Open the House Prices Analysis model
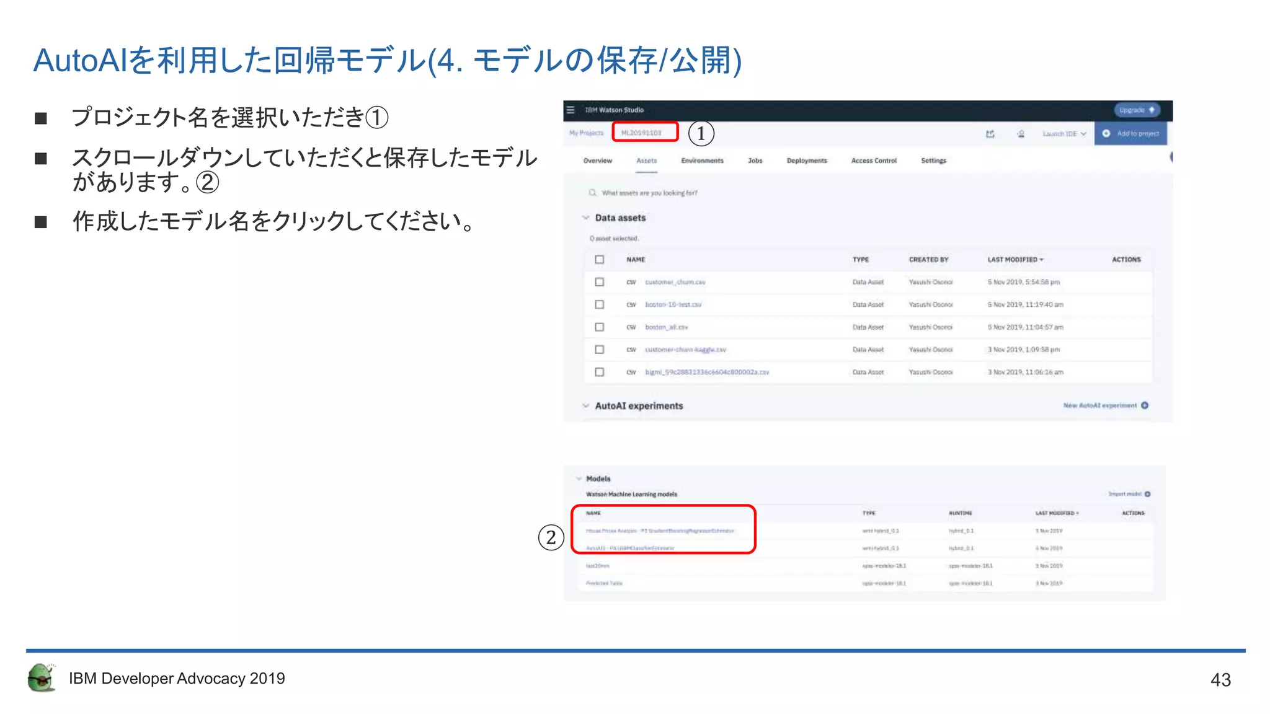The image size is (1270, 714). tap(660, 531)
